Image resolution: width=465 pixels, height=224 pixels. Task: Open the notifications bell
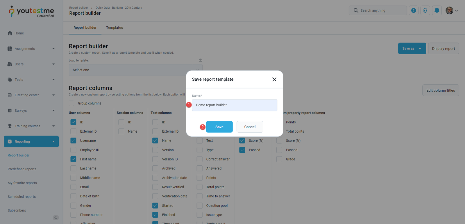tap(437, 10)
